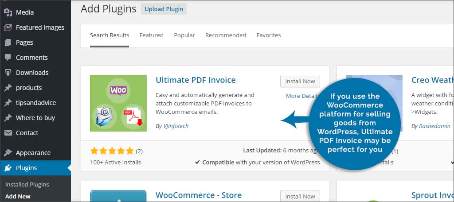The height and width of the screenshot is (202, 454).
Task: Click the Where to buy pin icon
Action: (8, 118)
